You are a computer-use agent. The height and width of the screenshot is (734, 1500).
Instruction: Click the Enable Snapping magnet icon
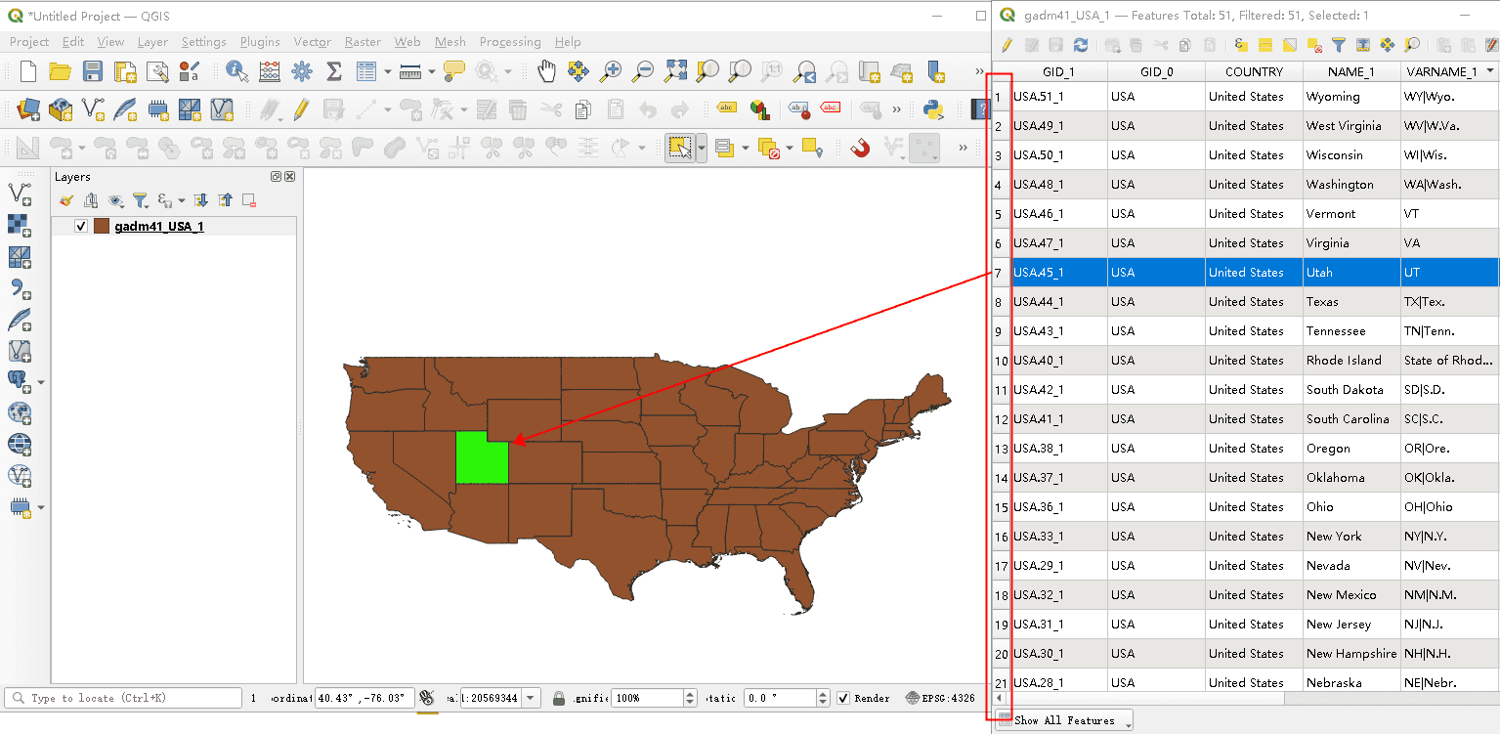coord(860,148)
